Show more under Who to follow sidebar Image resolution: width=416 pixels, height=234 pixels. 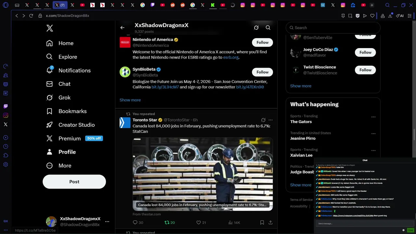coord(301,86)
